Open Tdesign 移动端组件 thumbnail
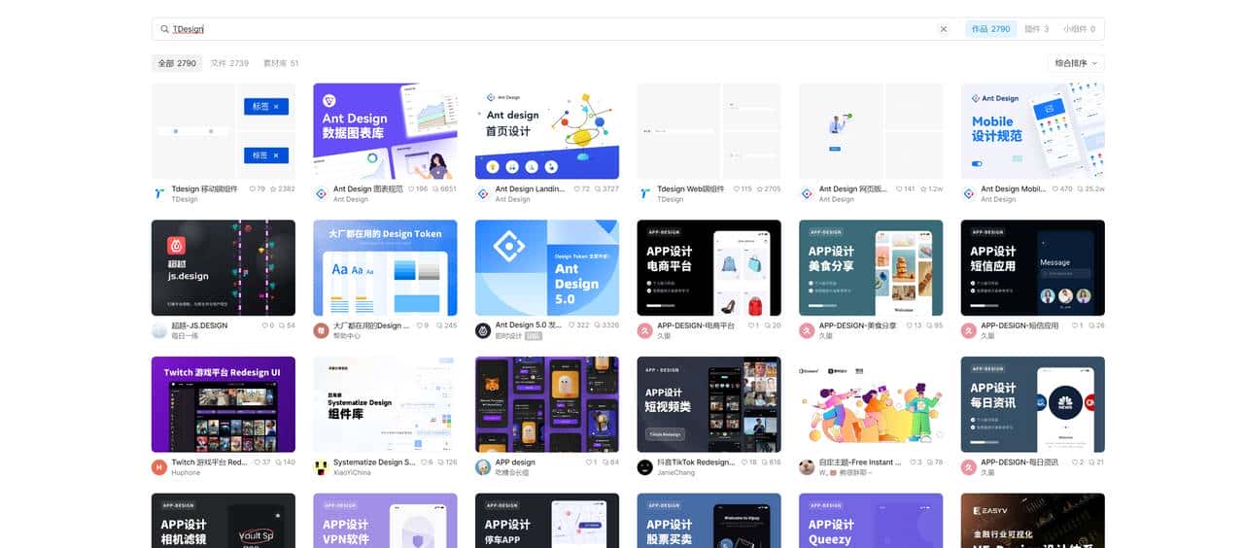 224,131
